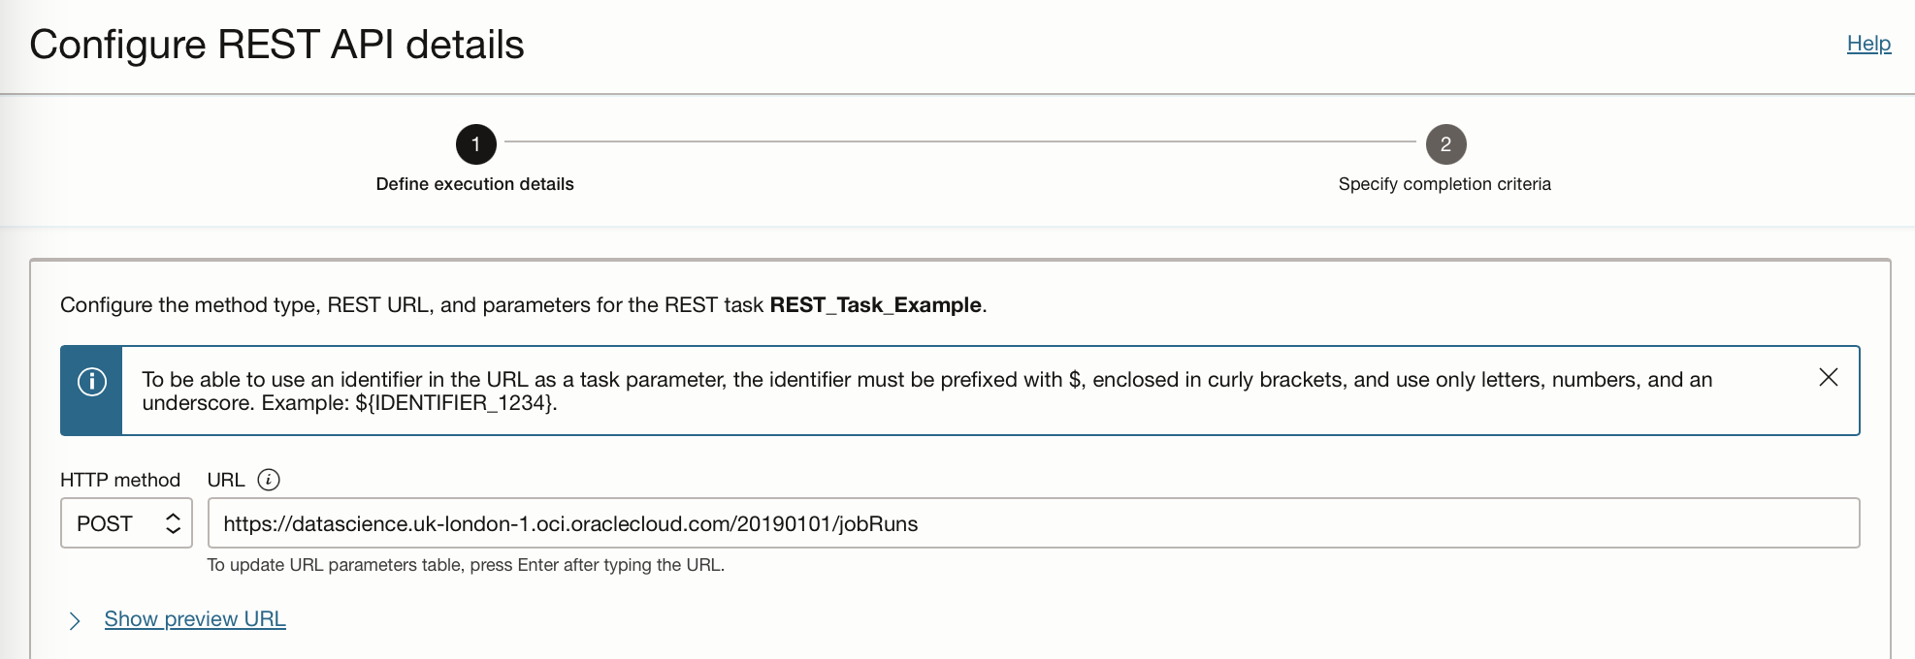Click the step 2 circle indicator

tap(1445, 145)
